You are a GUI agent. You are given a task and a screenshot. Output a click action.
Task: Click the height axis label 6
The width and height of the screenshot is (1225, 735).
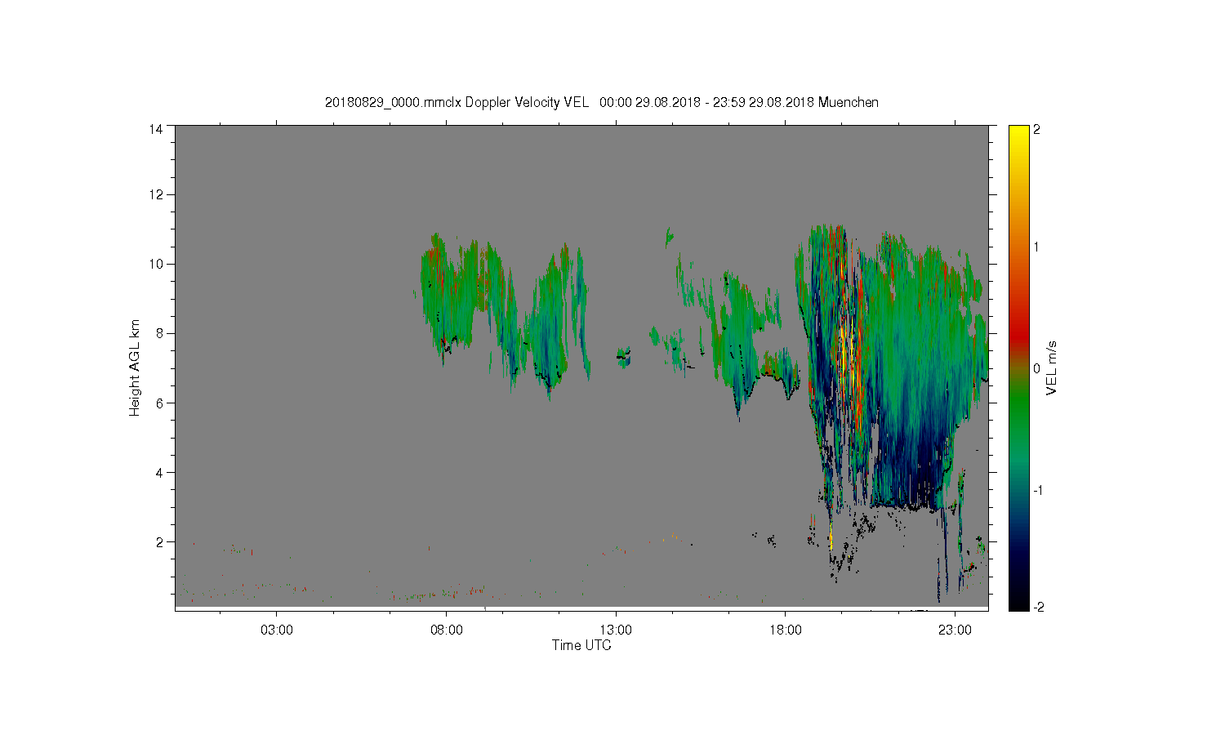pos(160,403)
